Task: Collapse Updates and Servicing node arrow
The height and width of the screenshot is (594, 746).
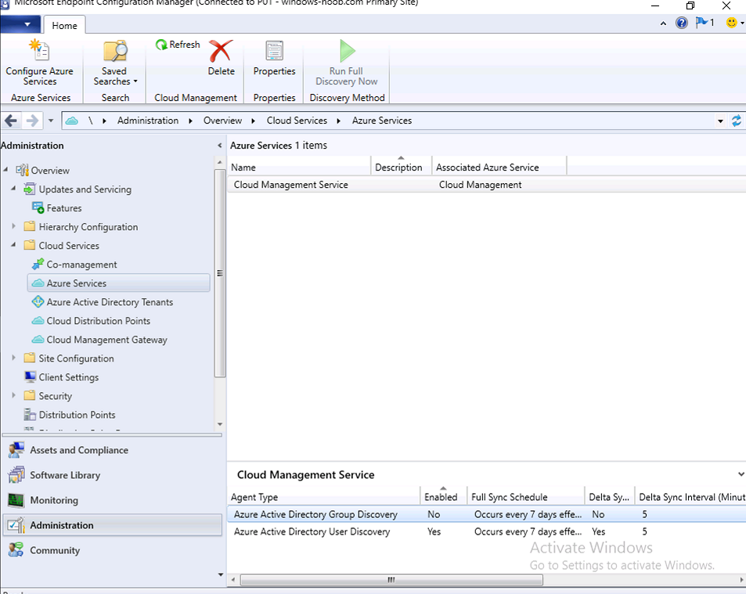Action: click(x=13, y=189)
